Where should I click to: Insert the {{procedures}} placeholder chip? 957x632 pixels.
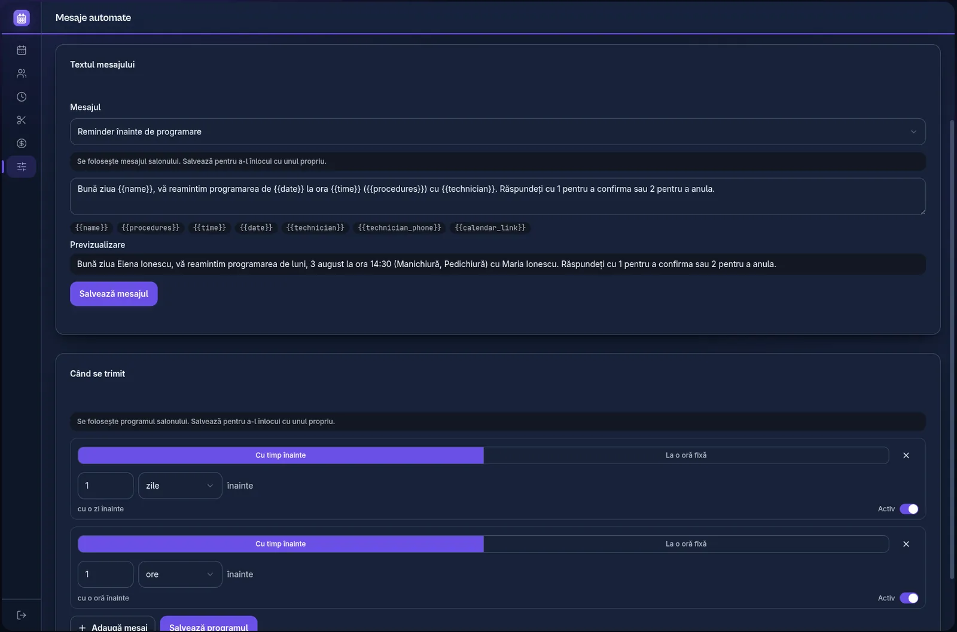point(150,228)
